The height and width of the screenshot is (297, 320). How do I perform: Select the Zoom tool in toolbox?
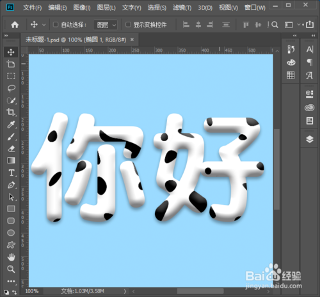pos(11,269)
